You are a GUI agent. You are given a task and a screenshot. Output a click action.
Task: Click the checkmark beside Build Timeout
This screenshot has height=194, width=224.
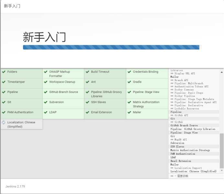[x=87, y=72]
